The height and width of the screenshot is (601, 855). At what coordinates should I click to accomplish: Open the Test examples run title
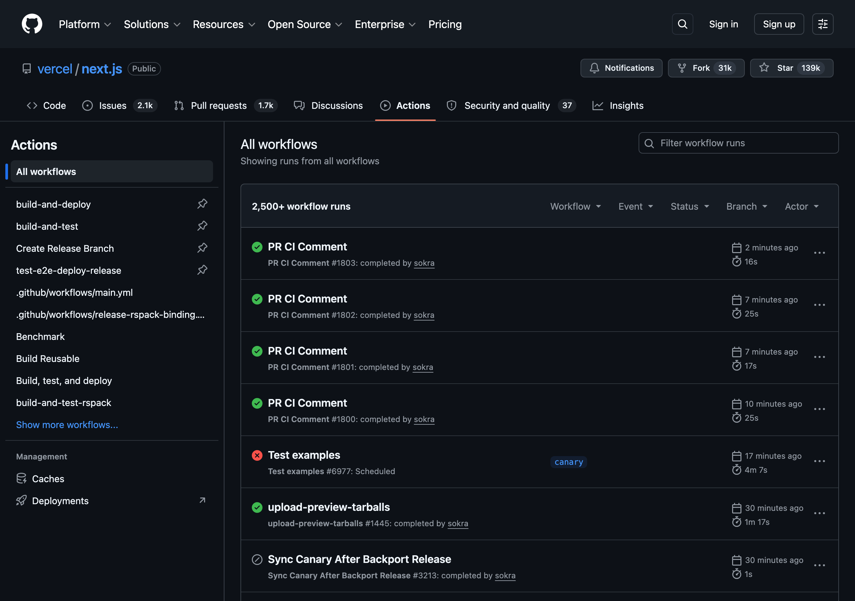pyautogui.click(x=304, y=455)
